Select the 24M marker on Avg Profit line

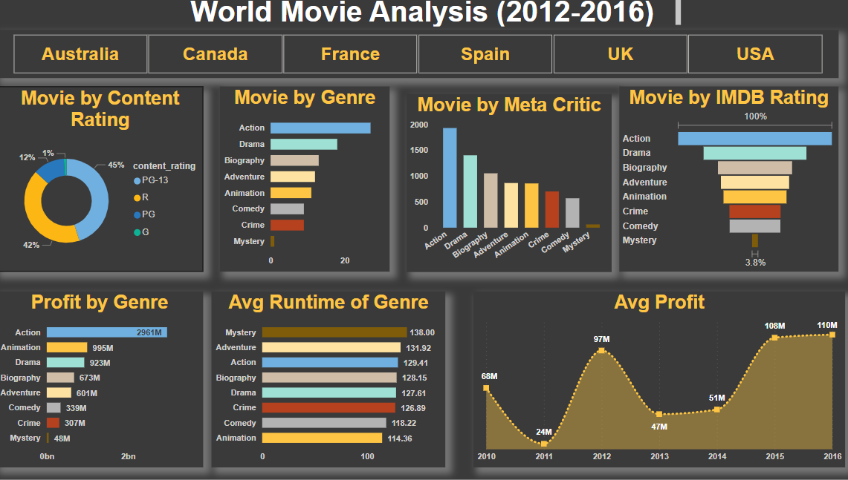pyautogui.click(x=544, y=444)
